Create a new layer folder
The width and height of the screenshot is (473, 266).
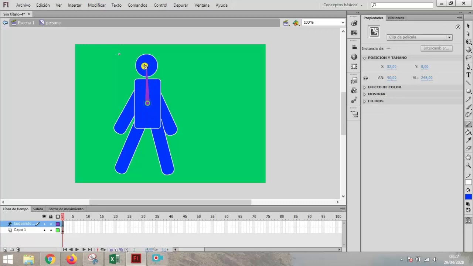[x=11, y=249]
